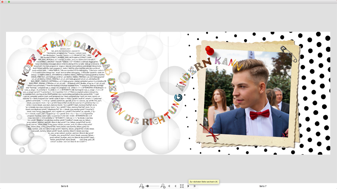The image size is (337, 189).
Task: Select the safety pin decoration
Action: pos(290,54)
